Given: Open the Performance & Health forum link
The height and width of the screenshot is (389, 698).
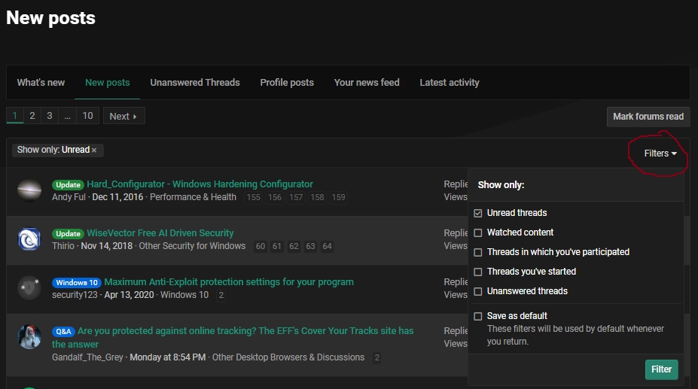Looking at the screenshot, I should click(x=193, y=197).
